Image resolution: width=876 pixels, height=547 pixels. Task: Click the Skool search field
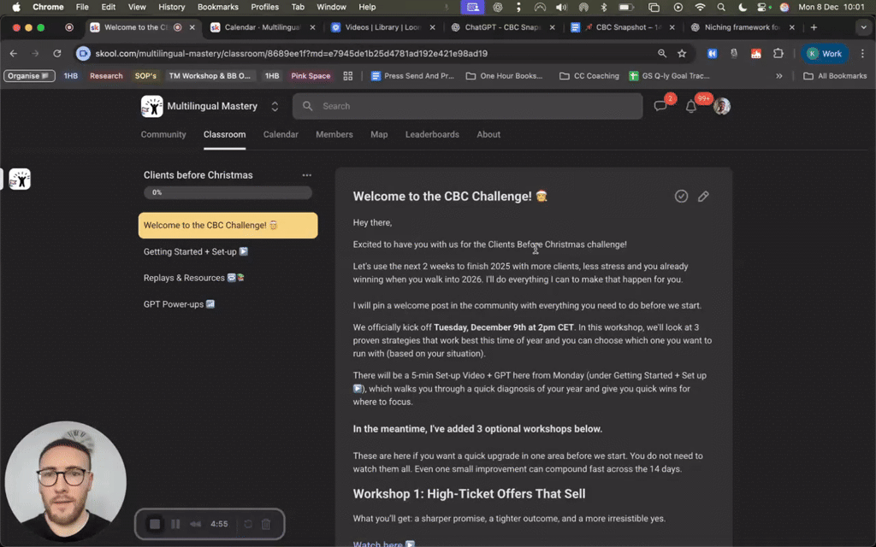[x=468, y=106]
